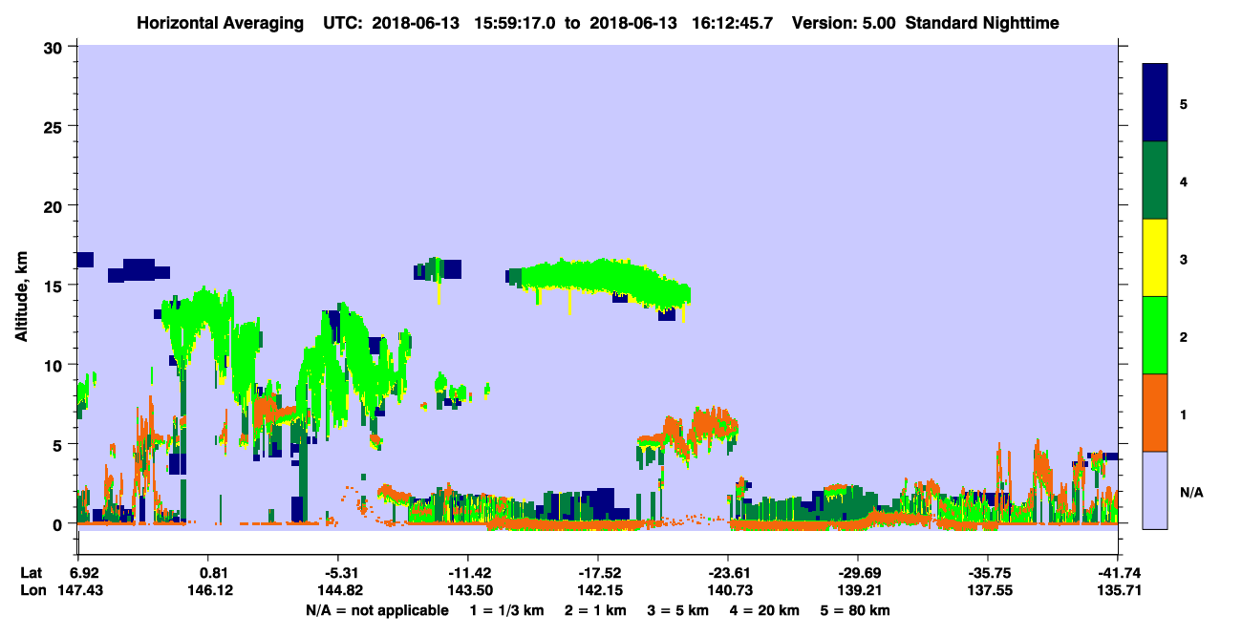Click the latitude value '-41.74'
The image size is (1242, 637).
click(x=1119, y=573)
